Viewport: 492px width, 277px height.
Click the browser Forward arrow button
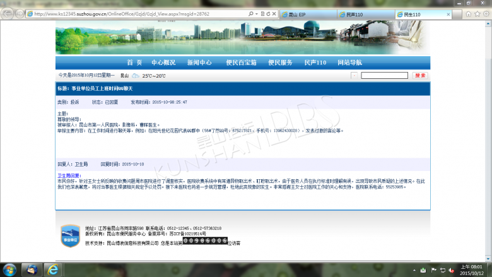click(20, 13)
